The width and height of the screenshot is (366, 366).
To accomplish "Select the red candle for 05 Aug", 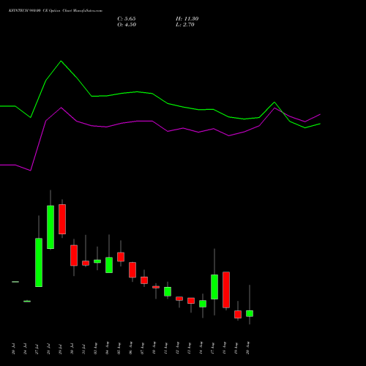I will (121, 257).
